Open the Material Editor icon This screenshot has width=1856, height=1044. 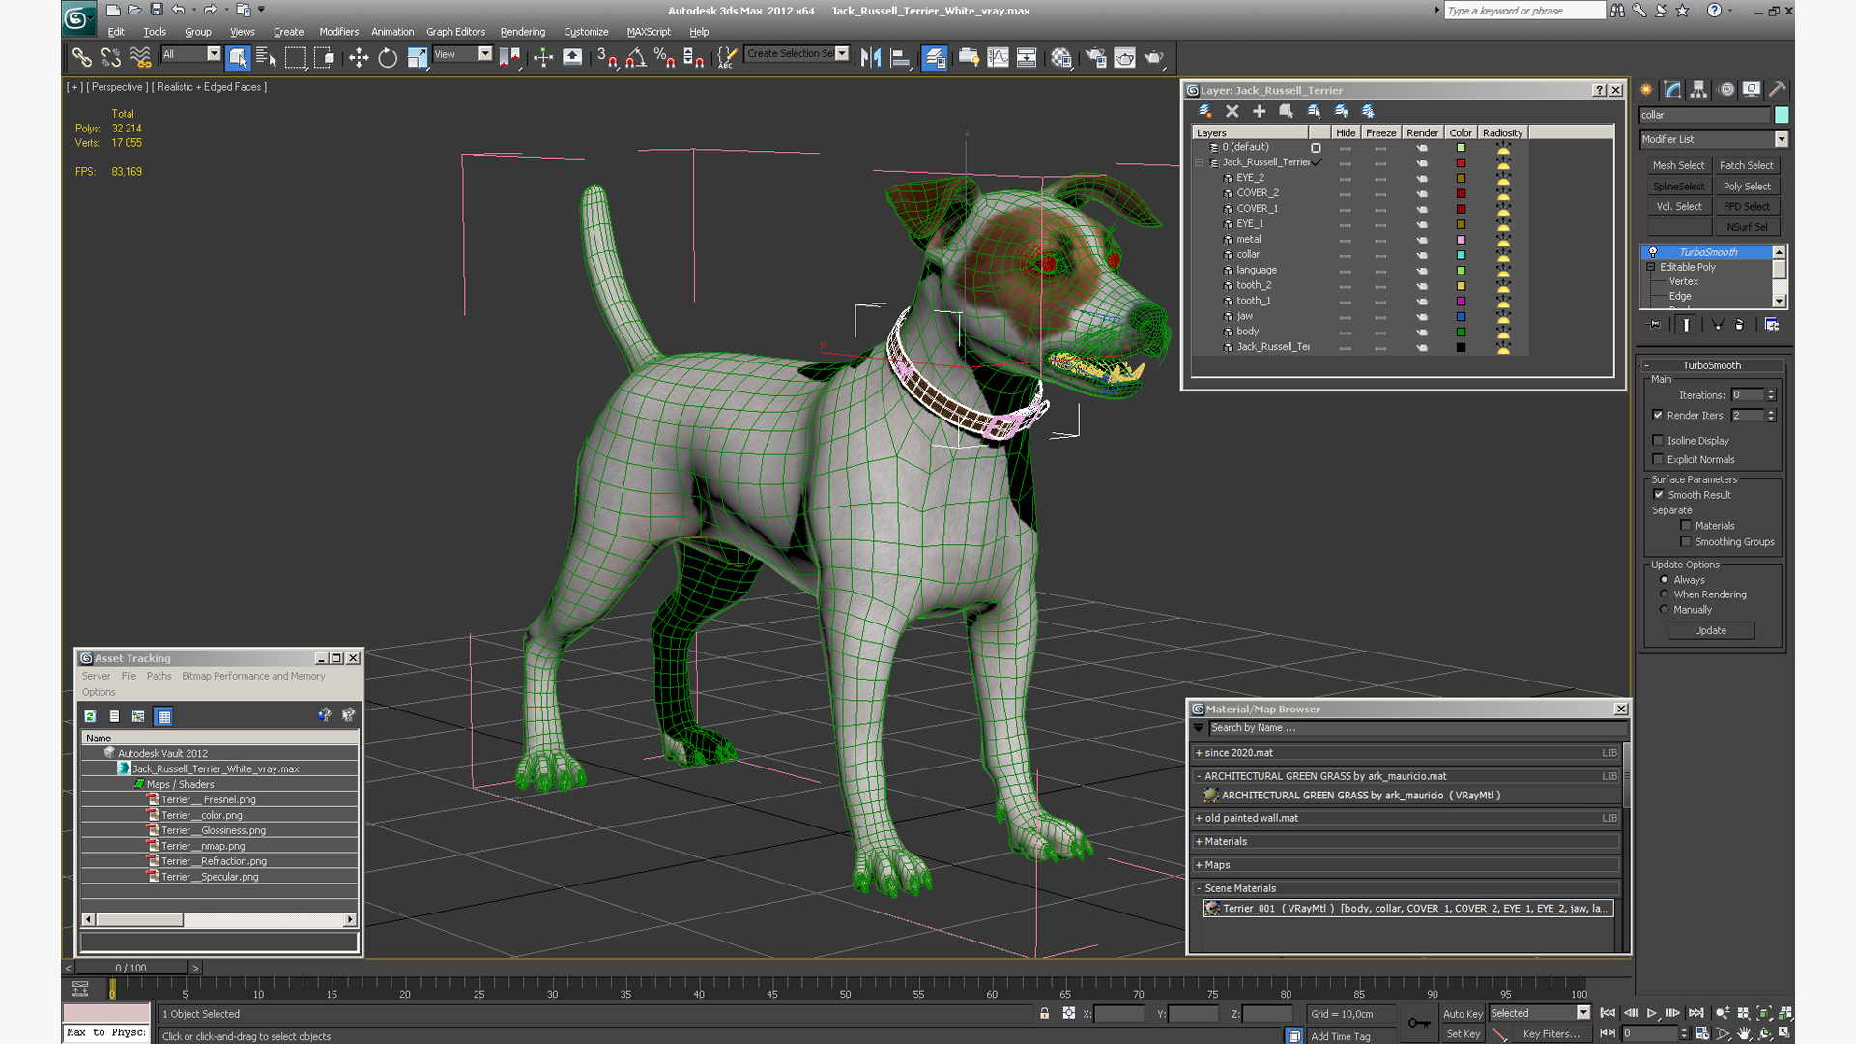pos(1061,58)
